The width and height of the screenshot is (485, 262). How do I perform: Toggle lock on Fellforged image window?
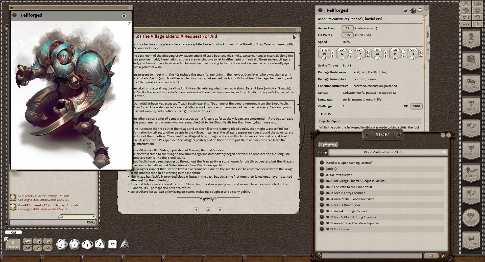(124, 15)
